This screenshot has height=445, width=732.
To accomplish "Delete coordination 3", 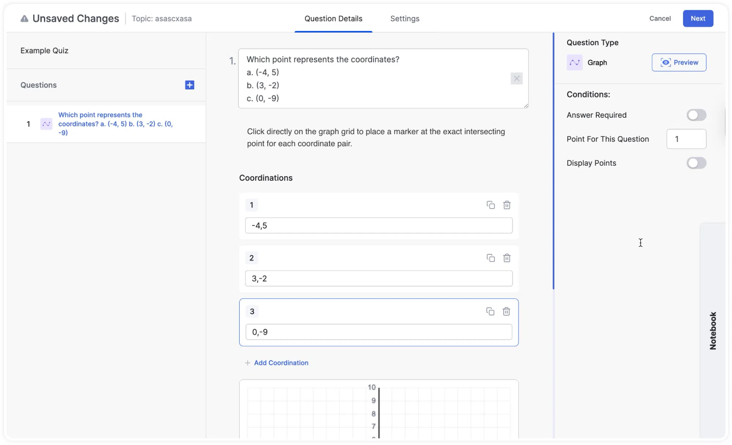I will (x=506, y=311).
